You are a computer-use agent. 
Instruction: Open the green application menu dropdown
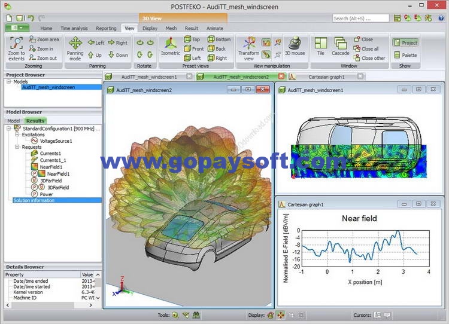pyautogui.click(x=17, y=27)
